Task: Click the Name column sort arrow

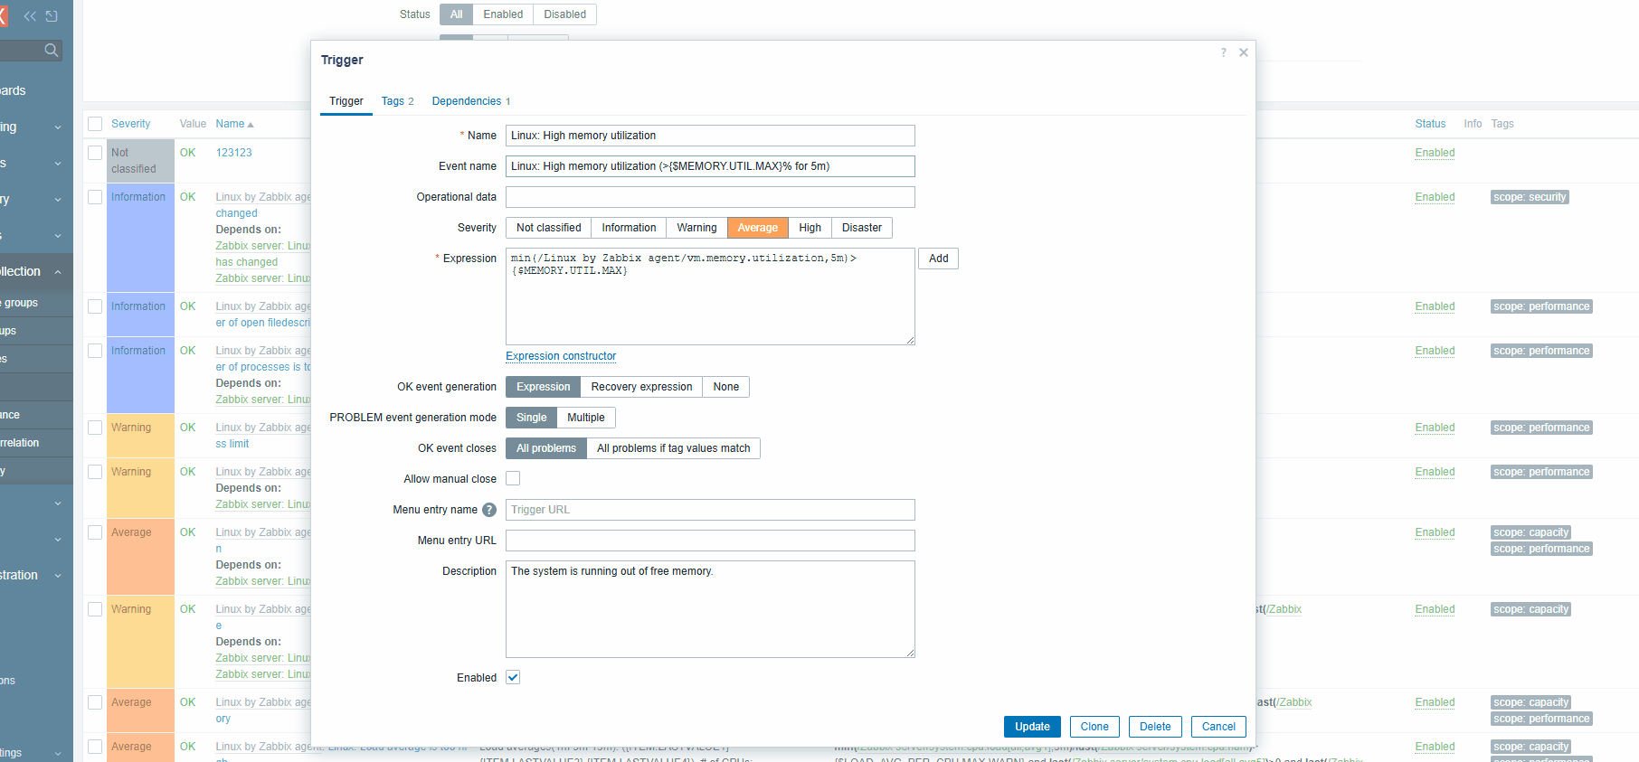Action: (x=251, y=125)
